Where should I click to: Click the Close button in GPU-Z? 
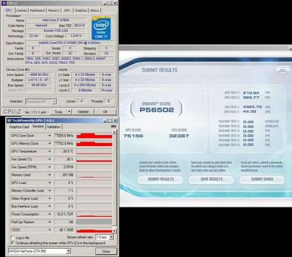click(x=106, y=251)
